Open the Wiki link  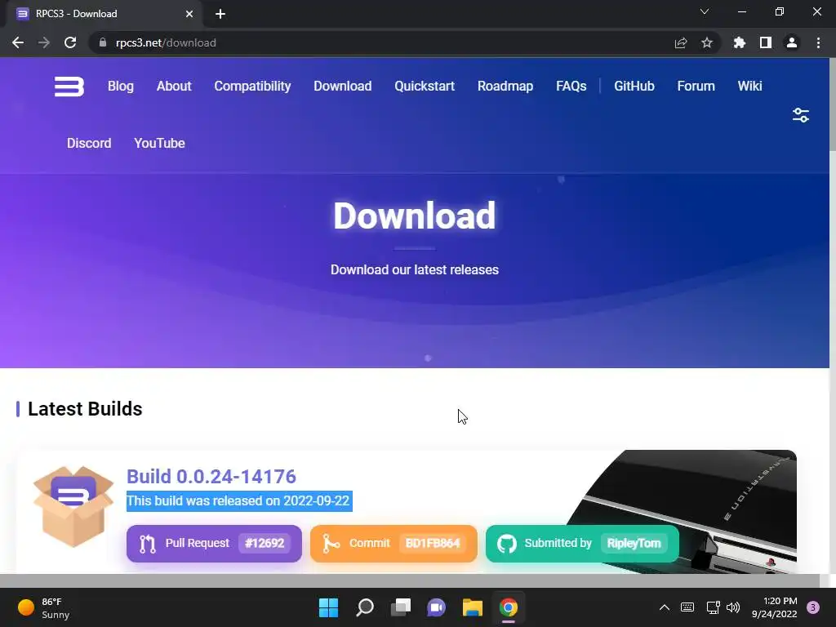tap(749, 86)
